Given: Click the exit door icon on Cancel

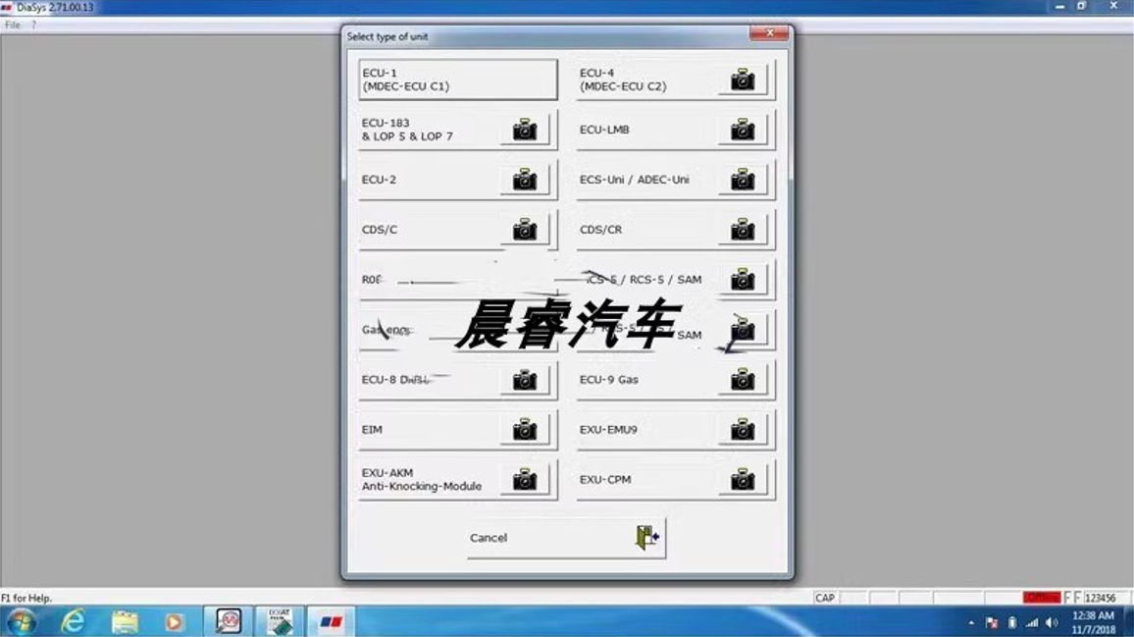Looking at the screenshot, I should click(647, 537).
